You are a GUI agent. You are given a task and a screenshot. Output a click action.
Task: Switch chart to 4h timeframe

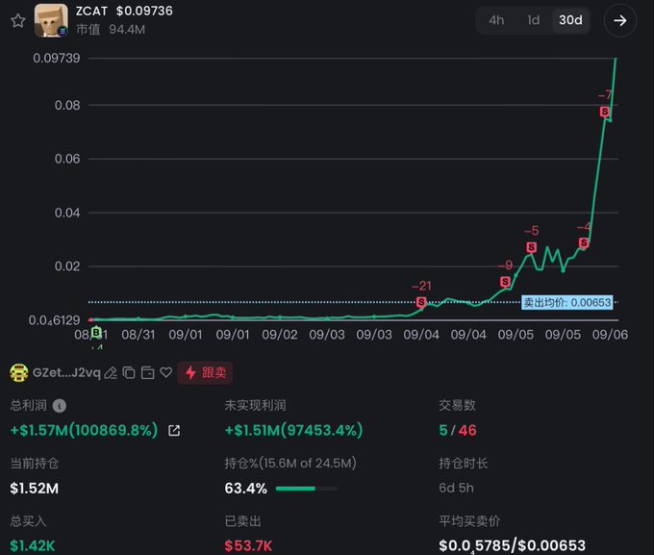pyautogui.click(x=496, y=20)
